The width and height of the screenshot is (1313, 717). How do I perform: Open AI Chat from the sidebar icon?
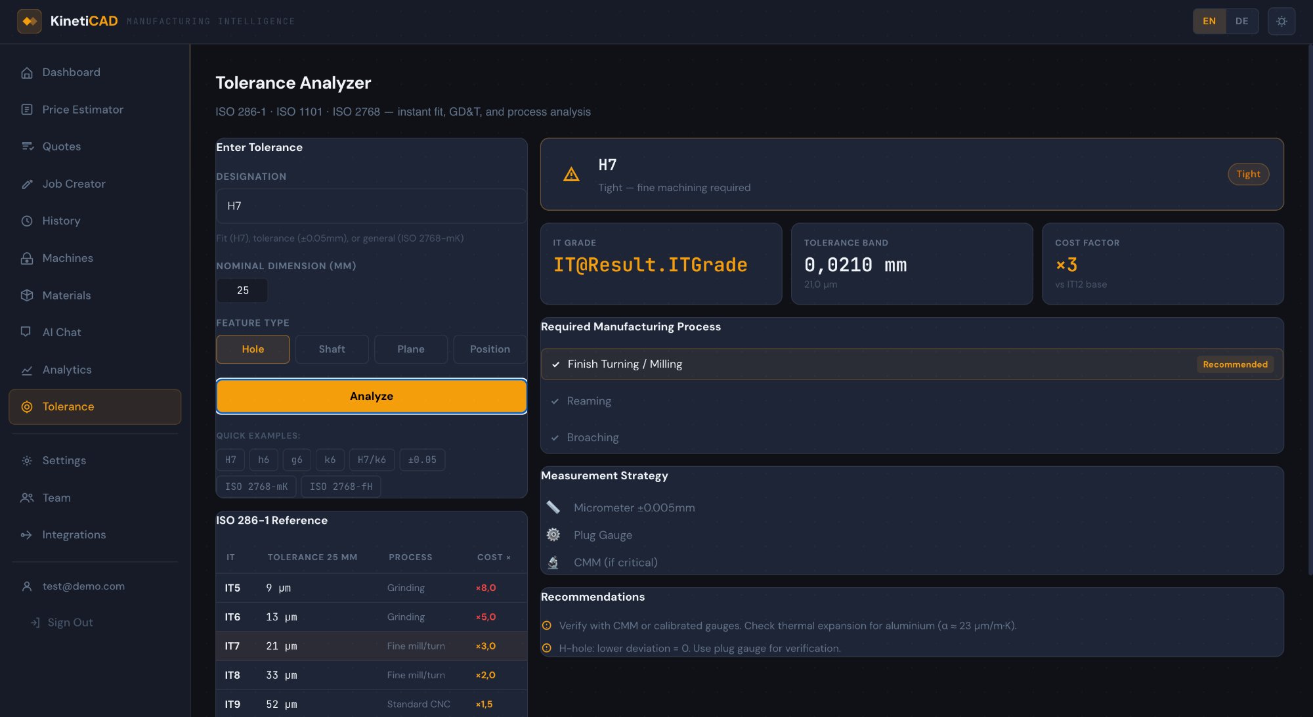(26, 332)
